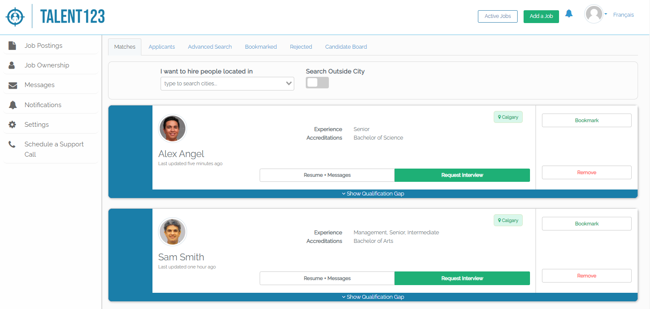
Task: Click Sam Smith's profile photo
Action: pyautogui.click(x=173, y=231)
